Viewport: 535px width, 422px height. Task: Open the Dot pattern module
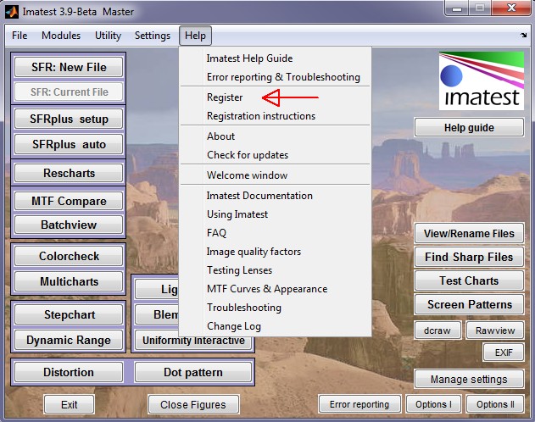pyautogui.click(x=193, y=372)
